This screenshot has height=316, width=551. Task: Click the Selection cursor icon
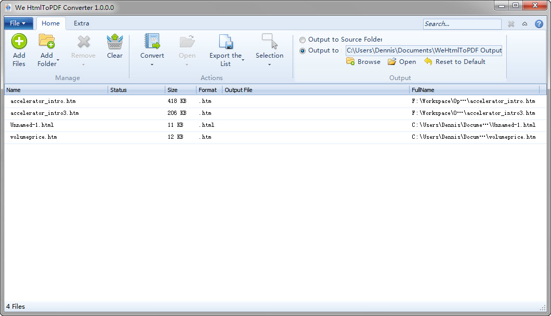[x=270, y=41]
